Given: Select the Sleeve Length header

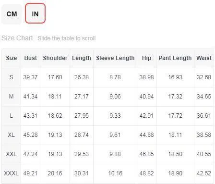Looking at the screenshot, I should pos(115,58).
